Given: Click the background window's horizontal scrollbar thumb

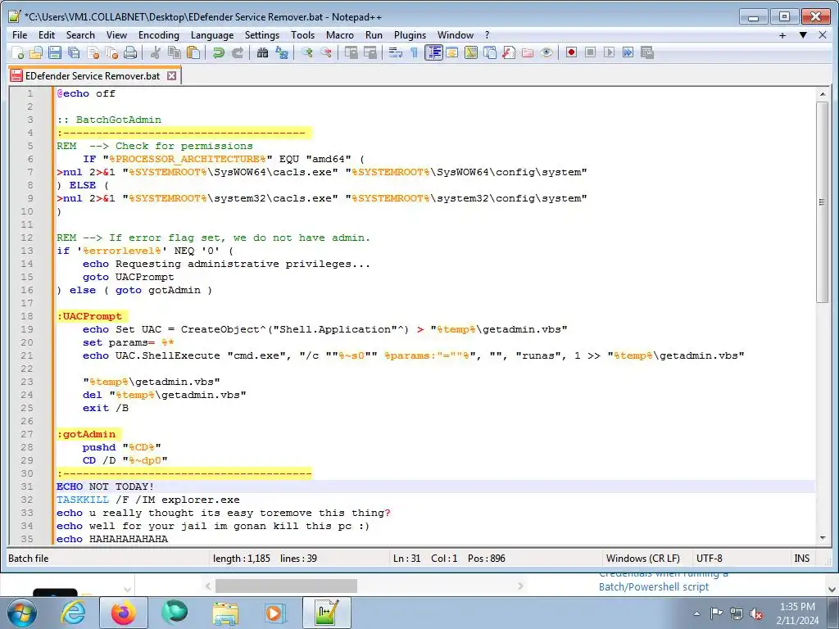Looking at the screenshot, I should coord(286,586).
